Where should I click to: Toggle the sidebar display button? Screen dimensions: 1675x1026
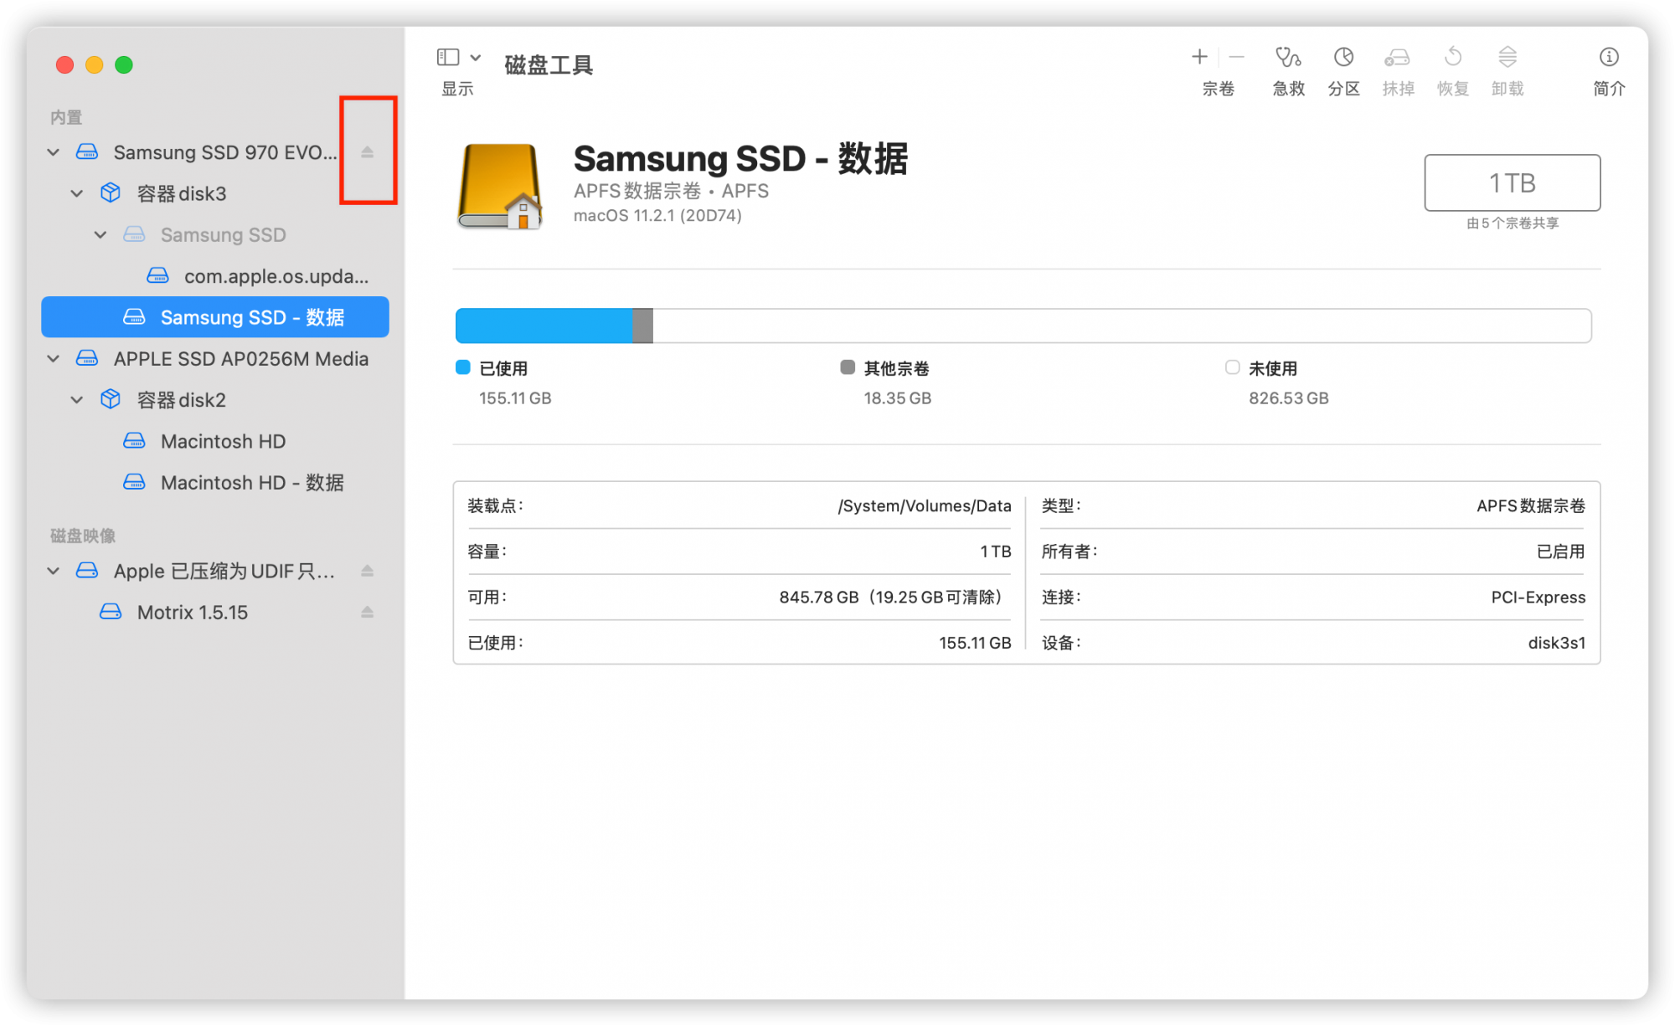(x=448, y=57)
